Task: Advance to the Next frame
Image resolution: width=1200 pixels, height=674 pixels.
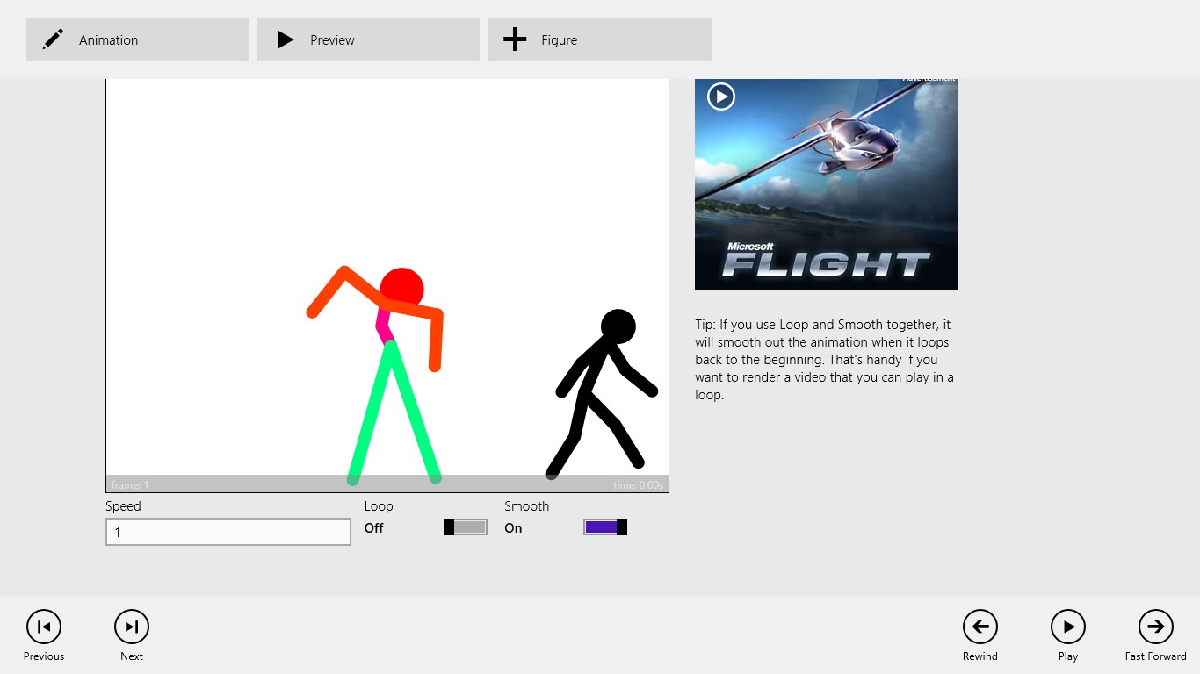Action: pos(132,627)
